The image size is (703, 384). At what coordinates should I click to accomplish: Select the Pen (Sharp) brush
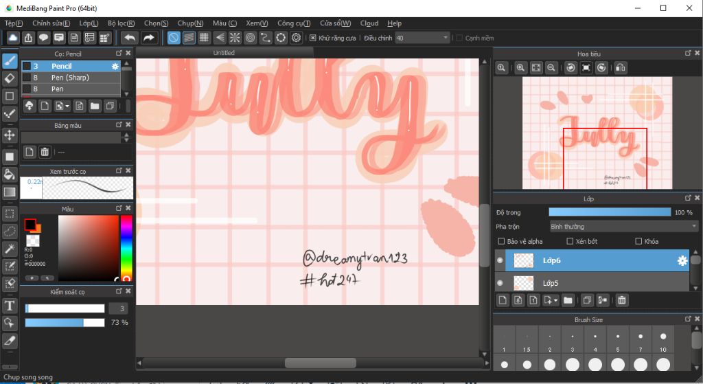tap(71, 78)
